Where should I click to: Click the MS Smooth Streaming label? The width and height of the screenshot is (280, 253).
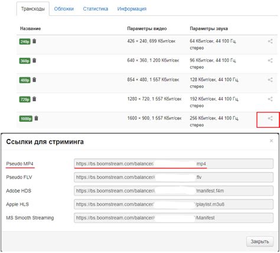[x=30, y=218]
